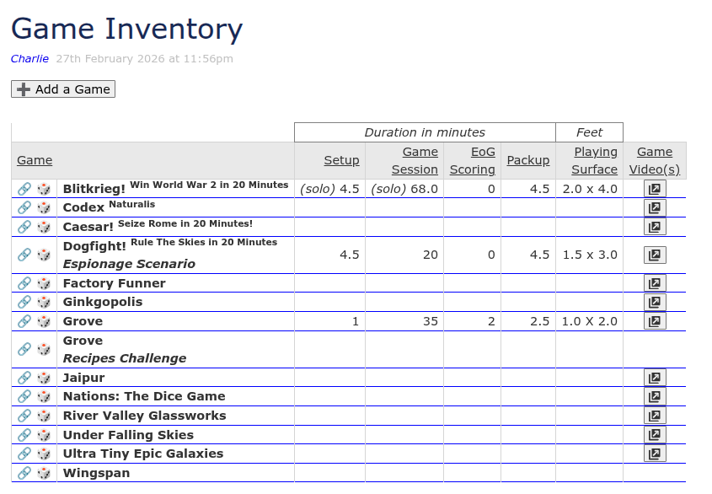Click the dice icon for Wingspan

pos(44,473)
